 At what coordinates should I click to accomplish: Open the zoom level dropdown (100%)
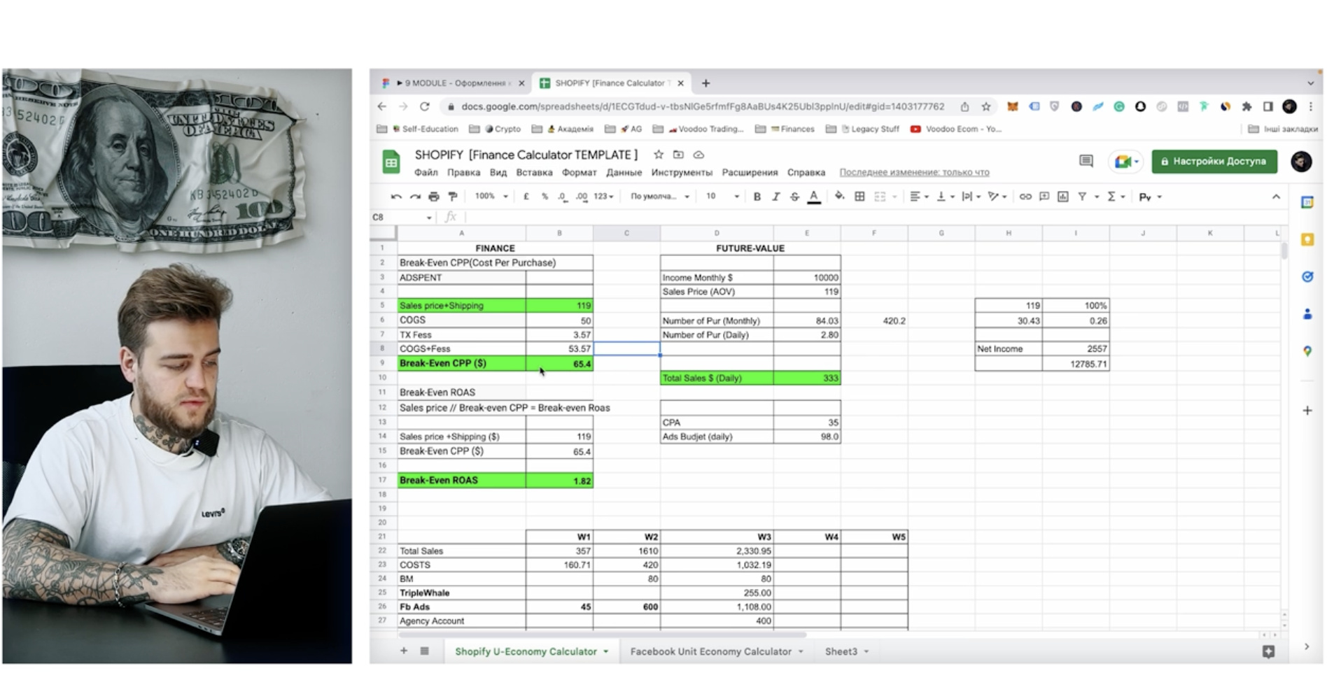point(491,197)
